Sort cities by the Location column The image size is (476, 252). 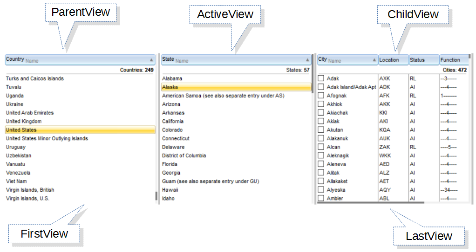coord(393,60)
